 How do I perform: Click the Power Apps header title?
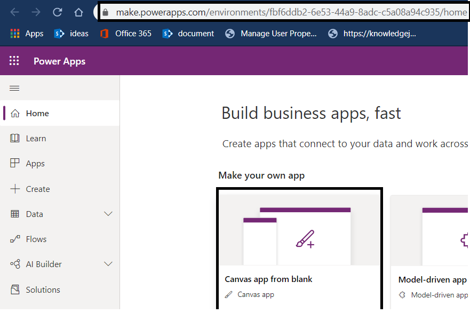(x=59, y=61)
